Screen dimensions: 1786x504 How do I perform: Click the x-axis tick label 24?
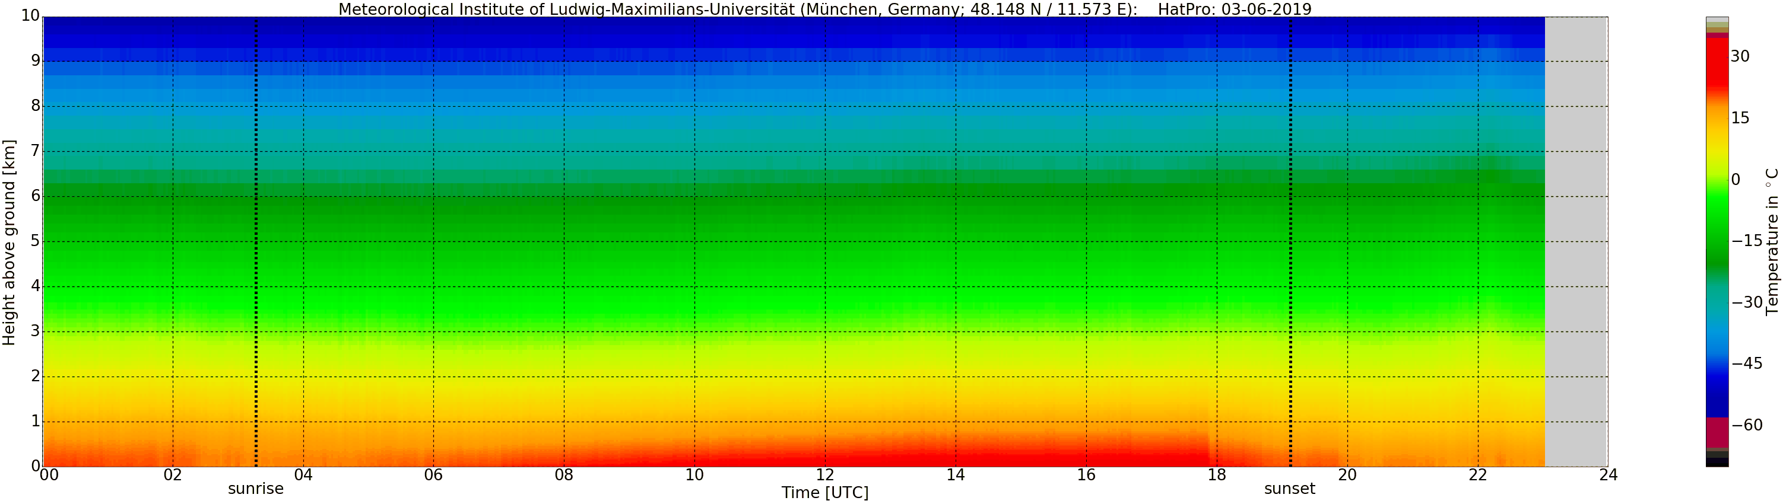[1608, 475]
